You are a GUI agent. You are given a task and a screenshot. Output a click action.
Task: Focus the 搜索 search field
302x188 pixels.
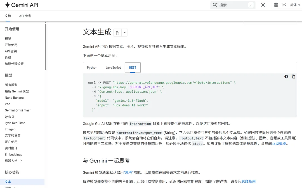pos(233,5)
